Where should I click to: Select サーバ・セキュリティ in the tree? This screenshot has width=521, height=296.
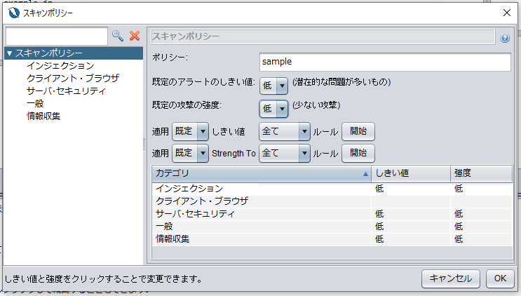[66, 91]
